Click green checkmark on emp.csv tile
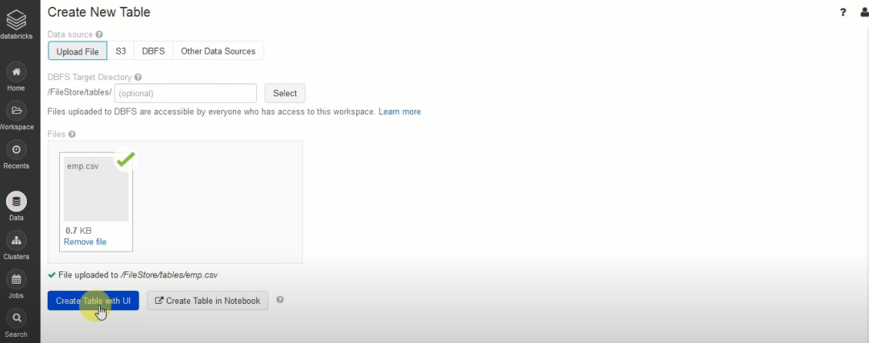Image resolution: width=869 pixels, height=343 pixels. (x=125, y=160)
